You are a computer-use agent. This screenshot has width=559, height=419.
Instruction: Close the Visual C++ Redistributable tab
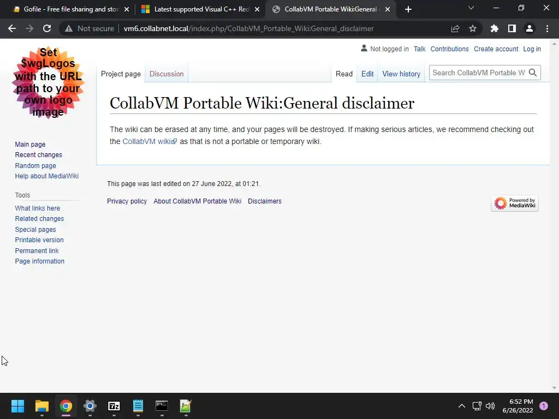coord(257,10)
